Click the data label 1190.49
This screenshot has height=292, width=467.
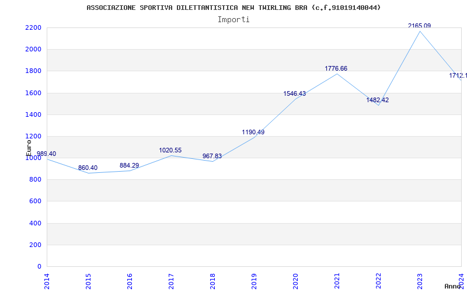253,132
